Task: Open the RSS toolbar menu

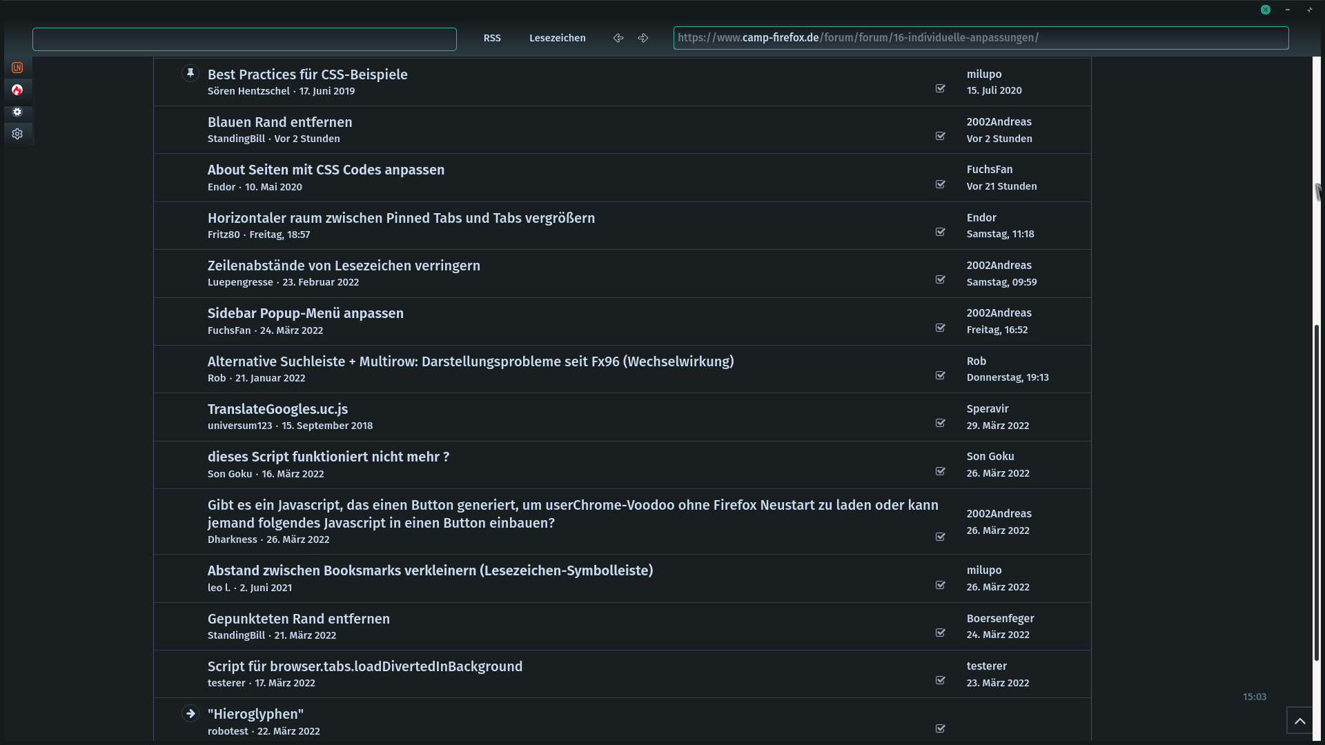Action: 492,38
